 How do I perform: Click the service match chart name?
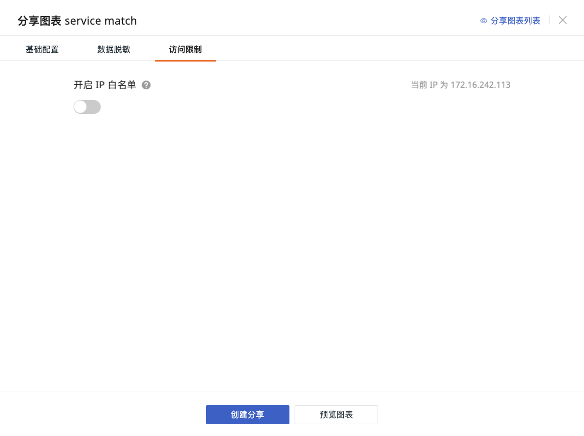pyautogui.click(x=101, y=21)
